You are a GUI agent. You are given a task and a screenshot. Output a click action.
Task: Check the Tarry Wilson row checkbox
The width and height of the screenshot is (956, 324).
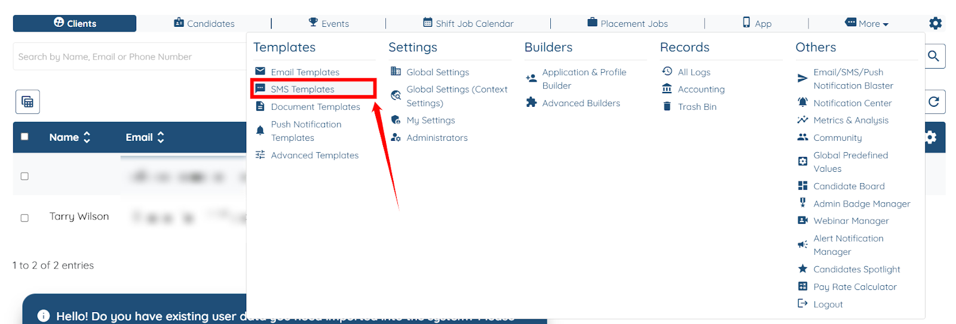pyautogui.click(x=24, y=218)
